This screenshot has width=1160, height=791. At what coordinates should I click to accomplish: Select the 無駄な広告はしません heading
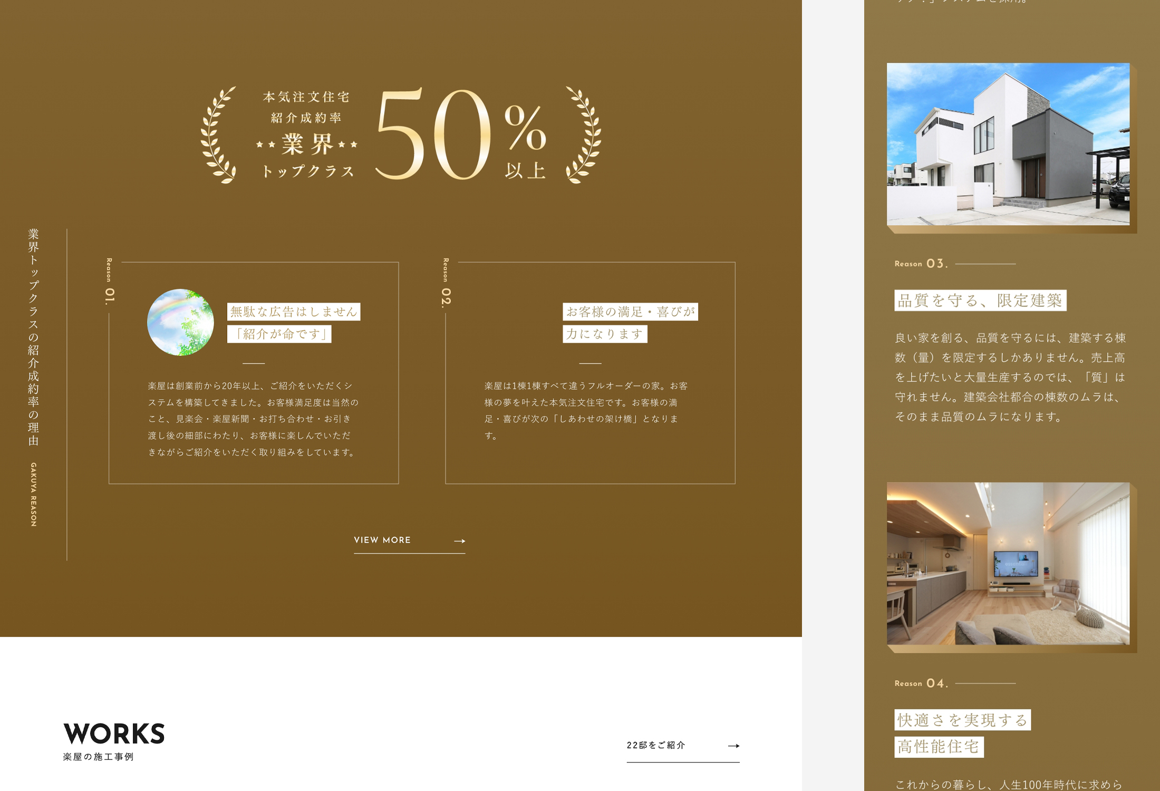click(x=294, y=312)
